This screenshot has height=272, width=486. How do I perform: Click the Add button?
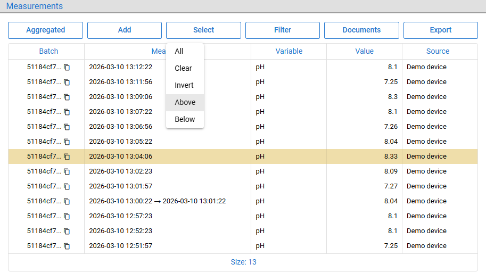(x=125, y=30)
